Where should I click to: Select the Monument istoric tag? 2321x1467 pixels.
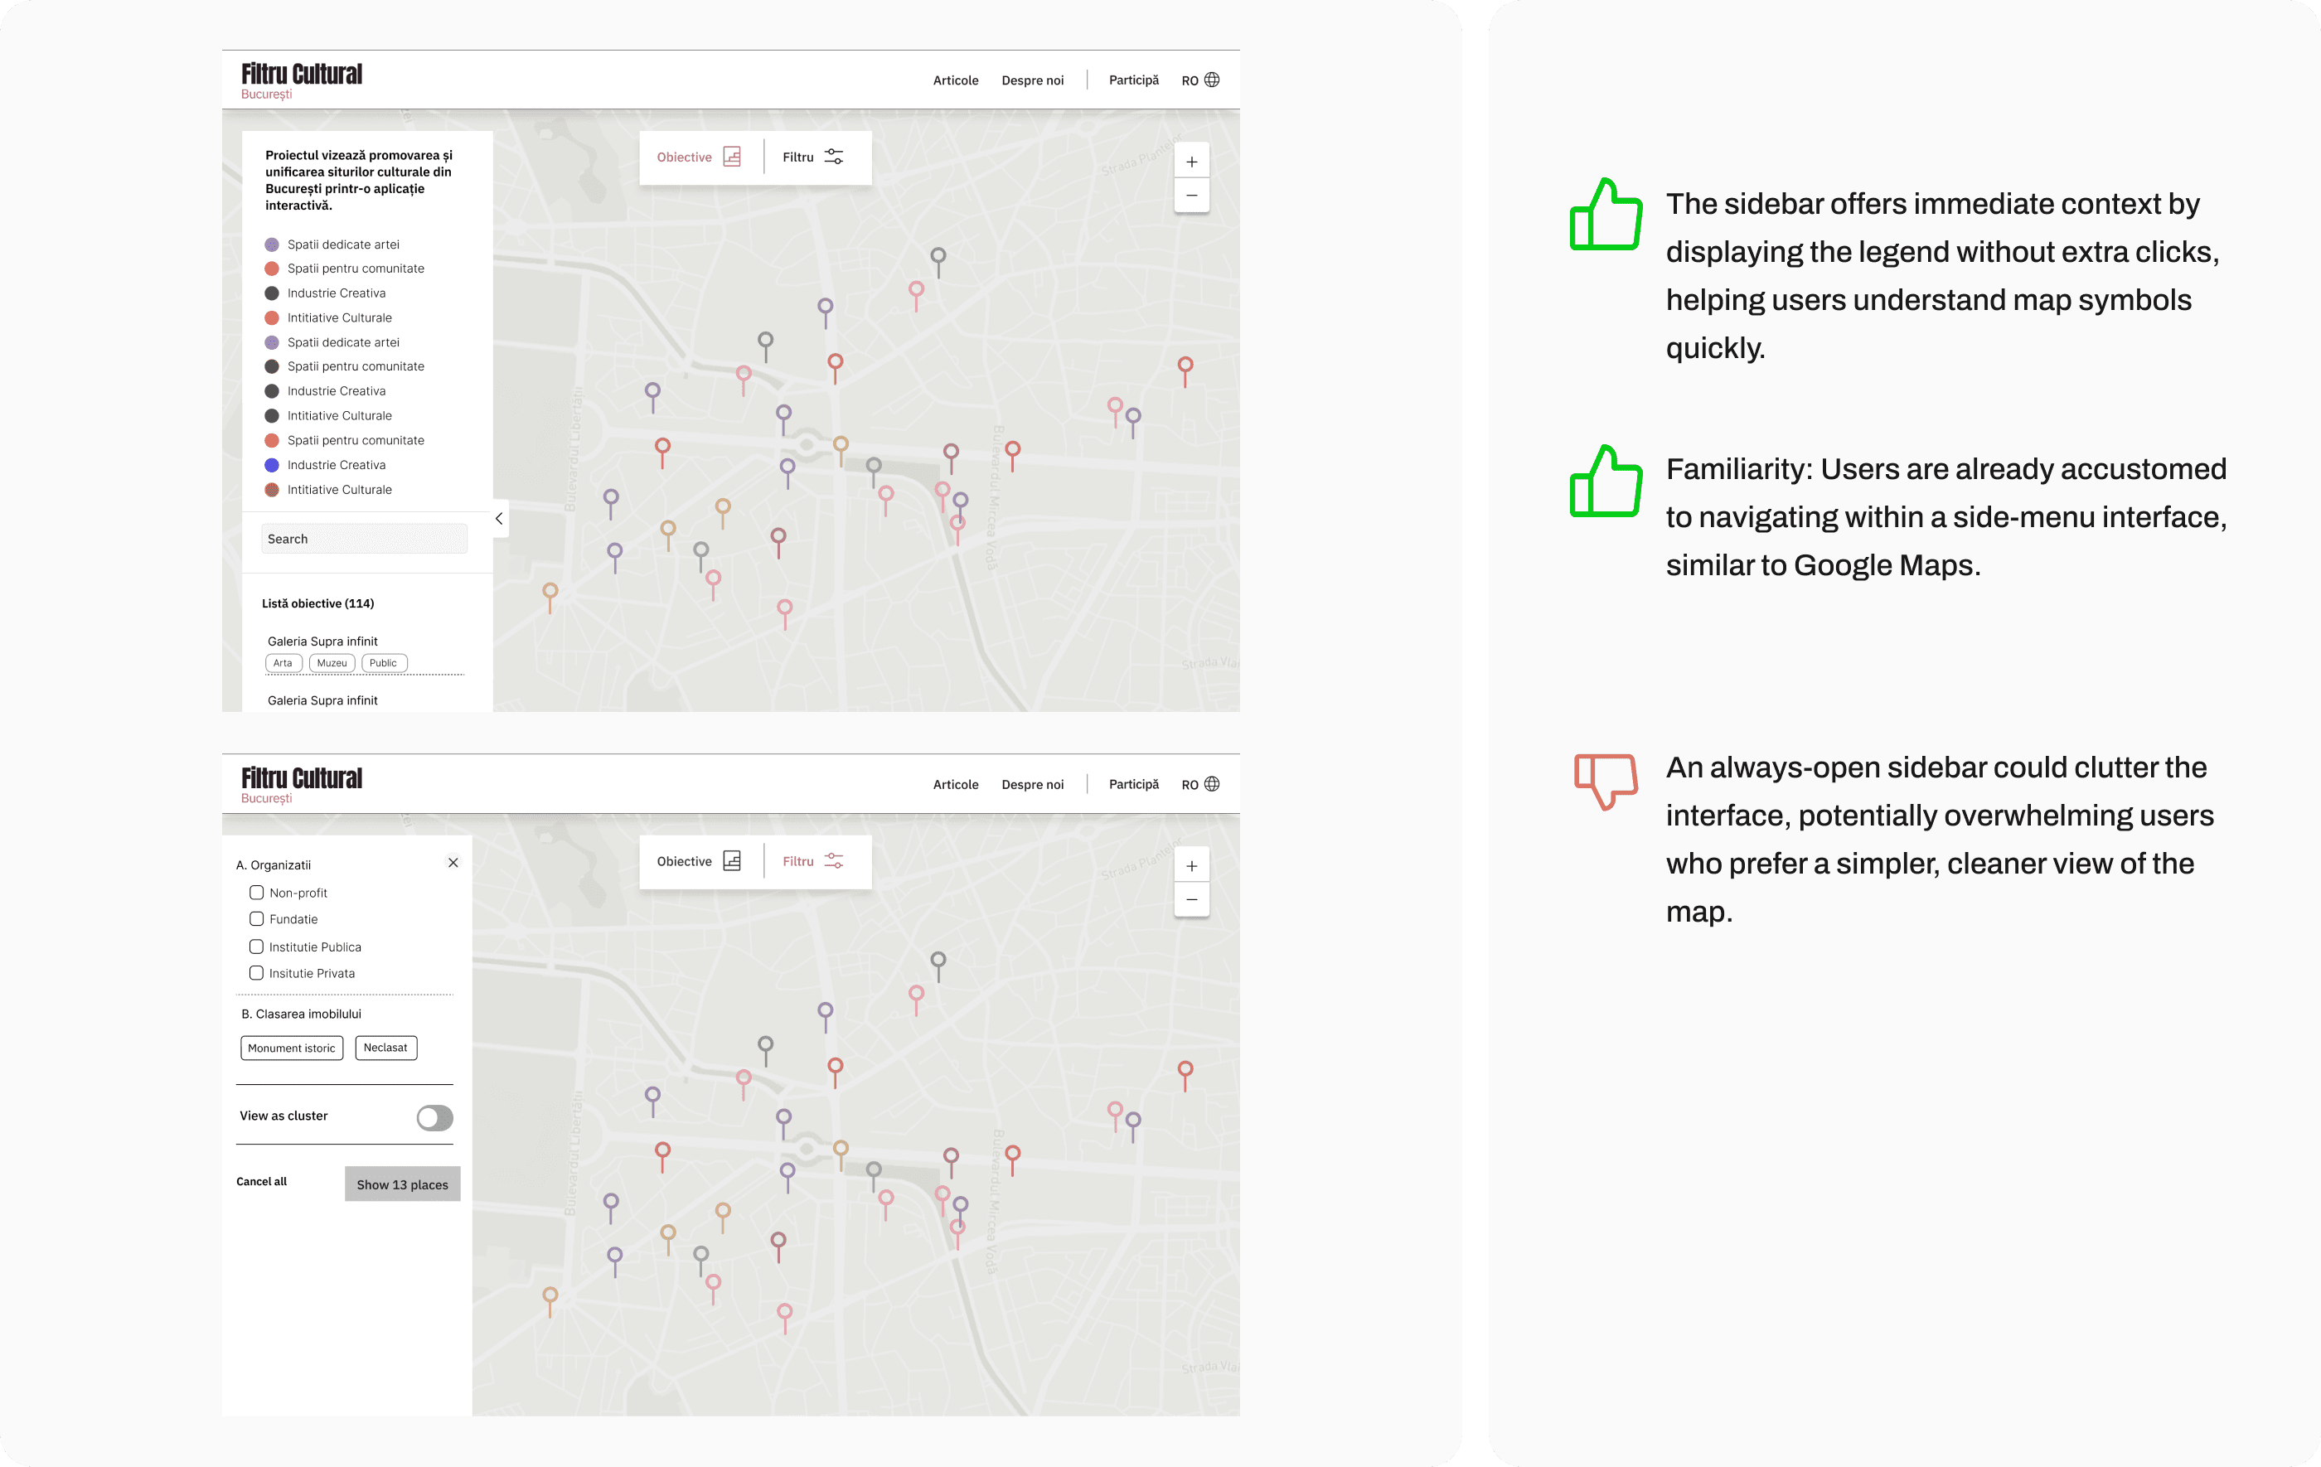pyautogui.click(x=291, y=1048)
